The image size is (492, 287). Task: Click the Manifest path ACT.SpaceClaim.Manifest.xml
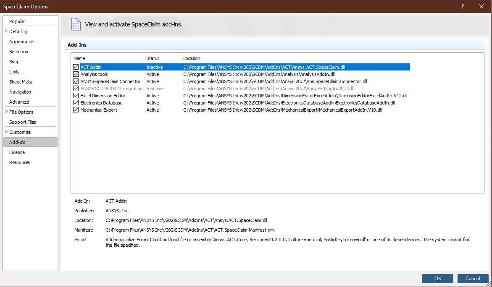190,230
